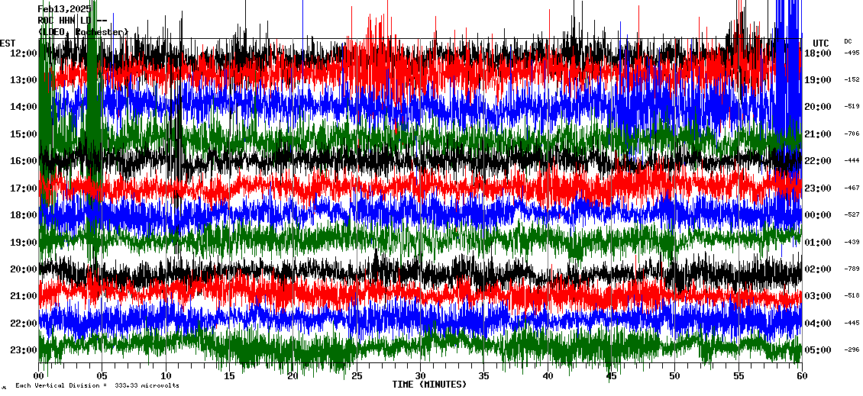Click the 03:00 UTC time label
Image resolution: width=863 pixels, height=396 pixels.
point(818,296)
